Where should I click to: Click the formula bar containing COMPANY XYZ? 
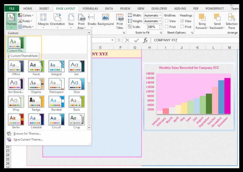tap(195, 40)
